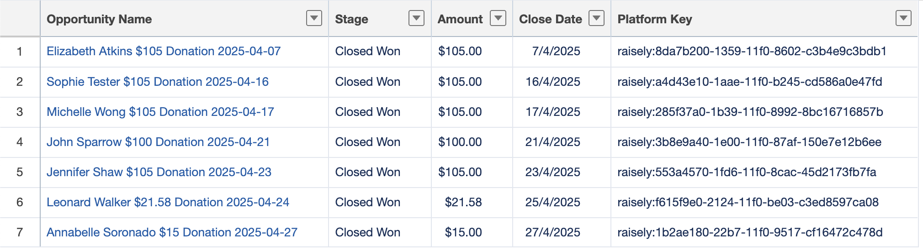Click the $100.00 amount cell
The height and width of the screenshot is (251, 923).
tap(460, 142)
